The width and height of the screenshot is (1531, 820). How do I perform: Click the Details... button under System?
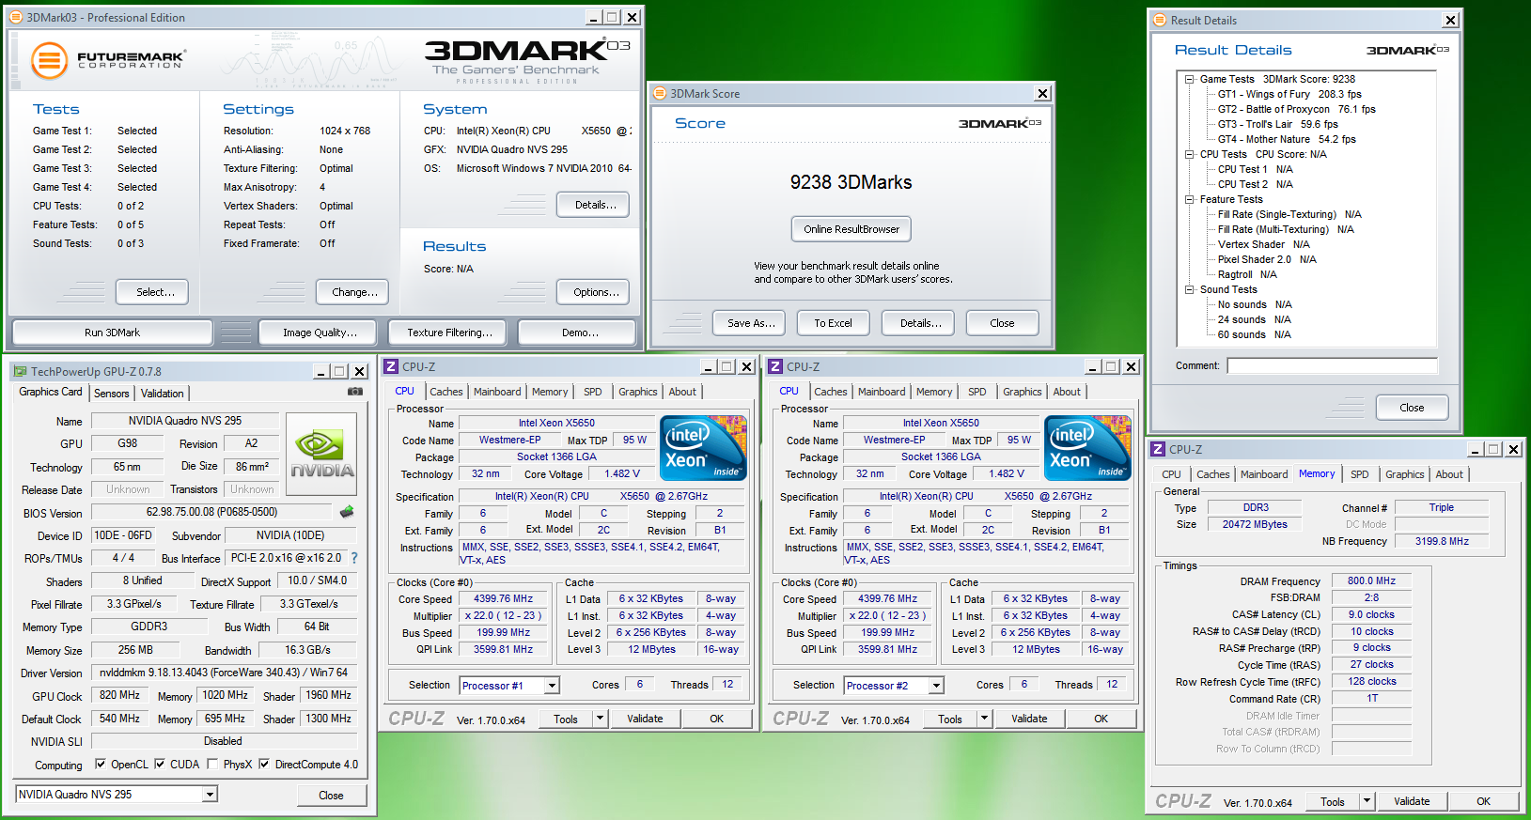click(x=593, y=205)
